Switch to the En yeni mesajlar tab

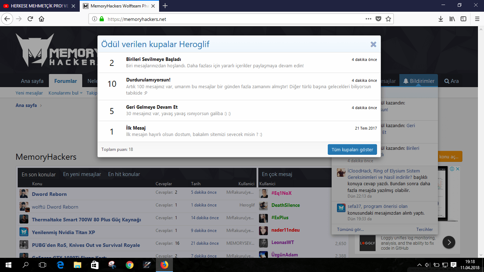[x=82, y=174]
